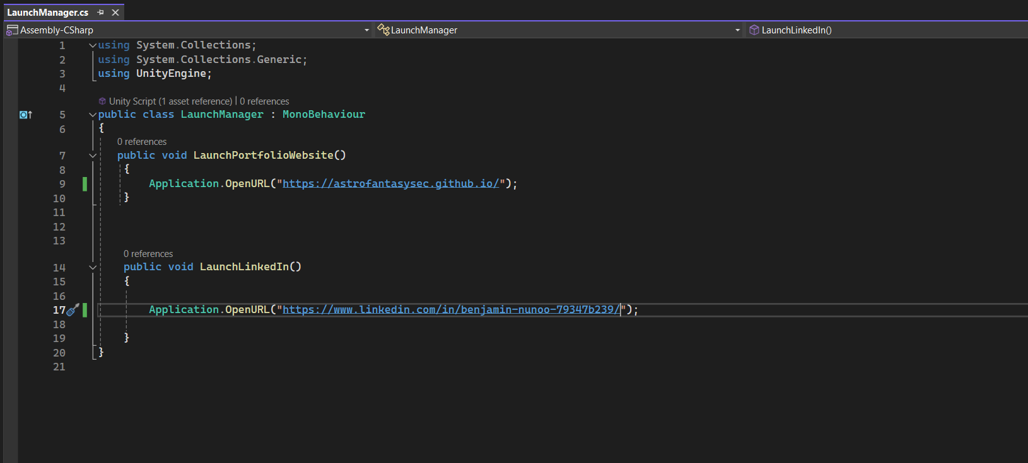Open the Unity Script asset reference CodeLens
This screenshot has width=1028, height=463.
point(170,101)
